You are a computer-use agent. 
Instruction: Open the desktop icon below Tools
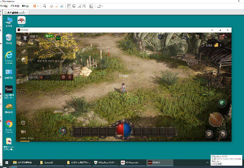tap(9, 109)
